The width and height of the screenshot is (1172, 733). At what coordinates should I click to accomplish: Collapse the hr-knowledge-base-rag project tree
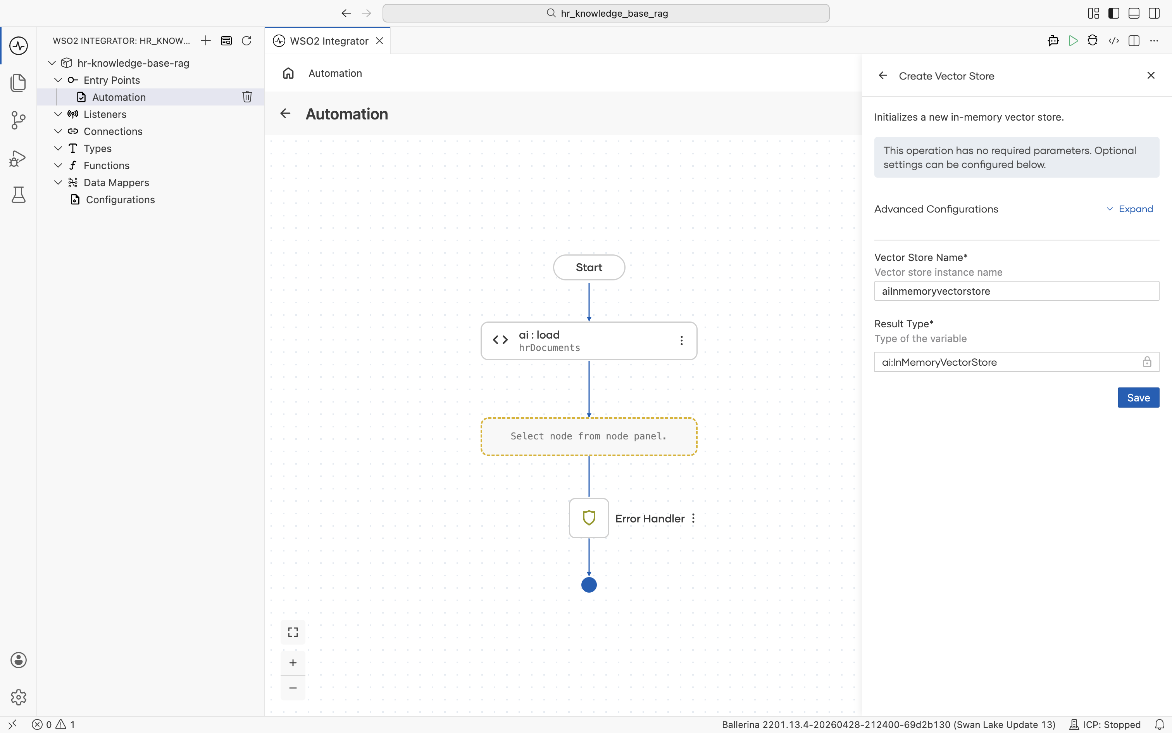[52, 63]
